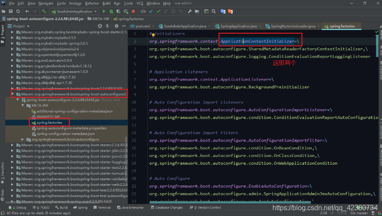Open the VueAdminApplication run configuration dropdown
Viewport: 382px width, 216px height.
coord(74,12)
